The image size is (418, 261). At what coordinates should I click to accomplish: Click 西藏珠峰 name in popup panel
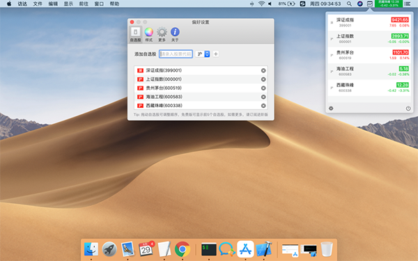[x=345, y=85]
